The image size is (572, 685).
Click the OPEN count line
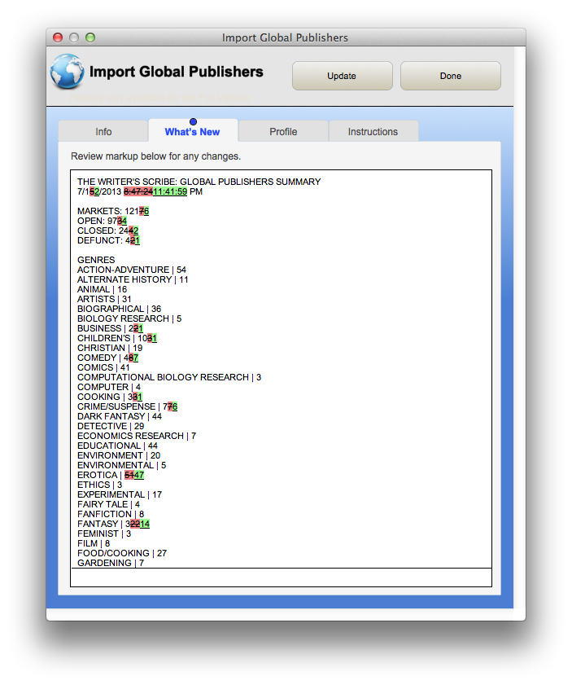[x=102, y=221]
